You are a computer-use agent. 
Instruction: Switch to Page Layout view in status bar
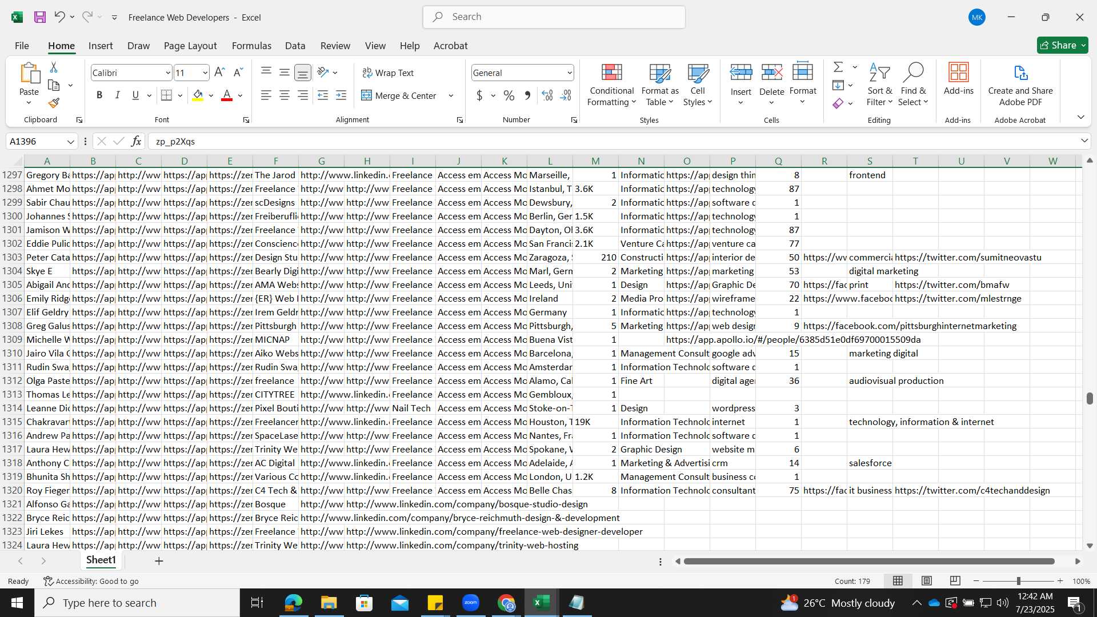tap(927, 581)
